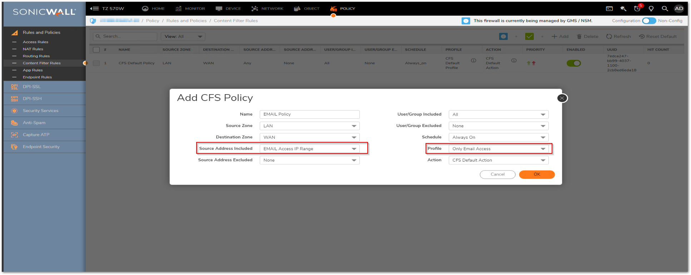Collapse sidebar using the menu arrow icon
The image size is (691, 275).
point(94,9)
